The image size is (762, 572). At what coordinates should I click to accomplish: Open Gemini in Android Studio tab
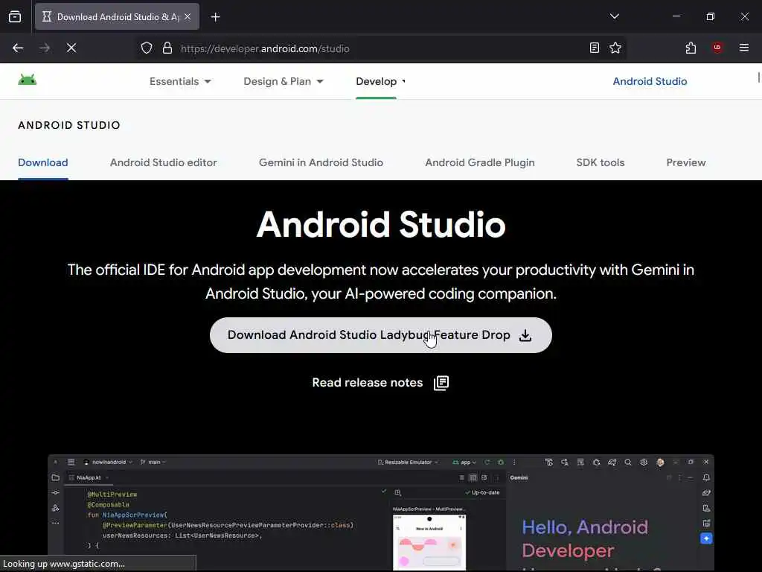pyautogui.click(x=321, y=162)
